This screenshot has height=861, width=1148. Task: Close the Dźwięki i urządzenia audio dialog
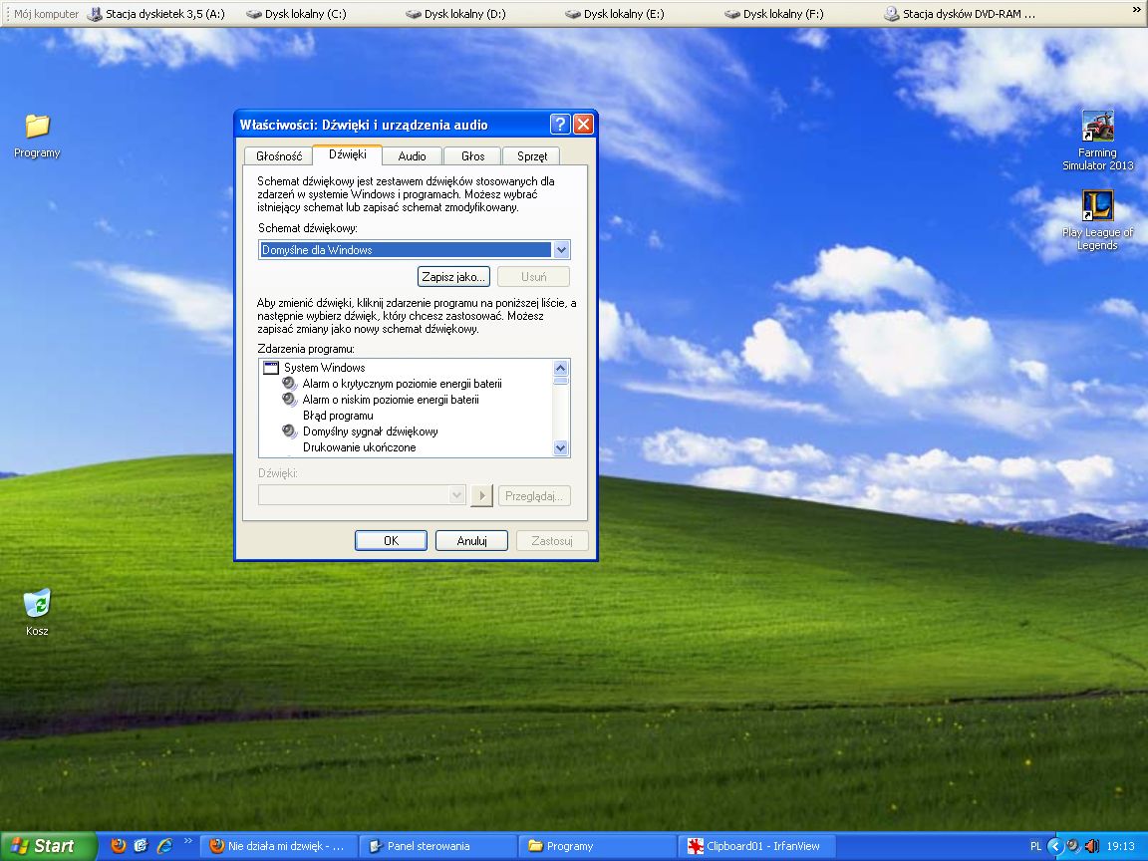point(583,125)
